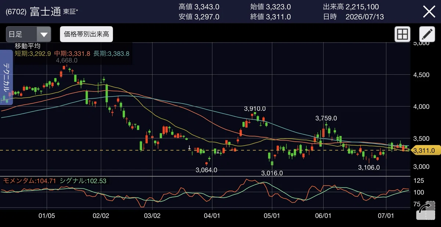Tap the 3,500 price axis label
Image resolution: width=441 pixels, height=227 pixels.
coord(422,138)
